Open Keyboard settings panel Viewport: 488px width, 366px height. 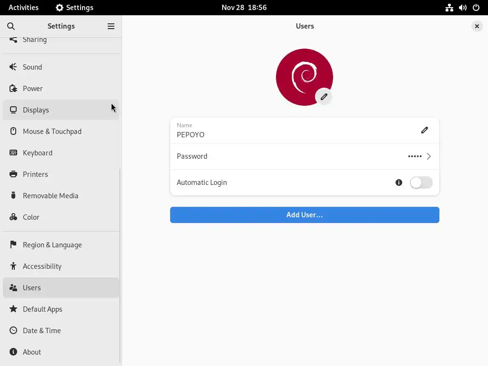[61, 153]
